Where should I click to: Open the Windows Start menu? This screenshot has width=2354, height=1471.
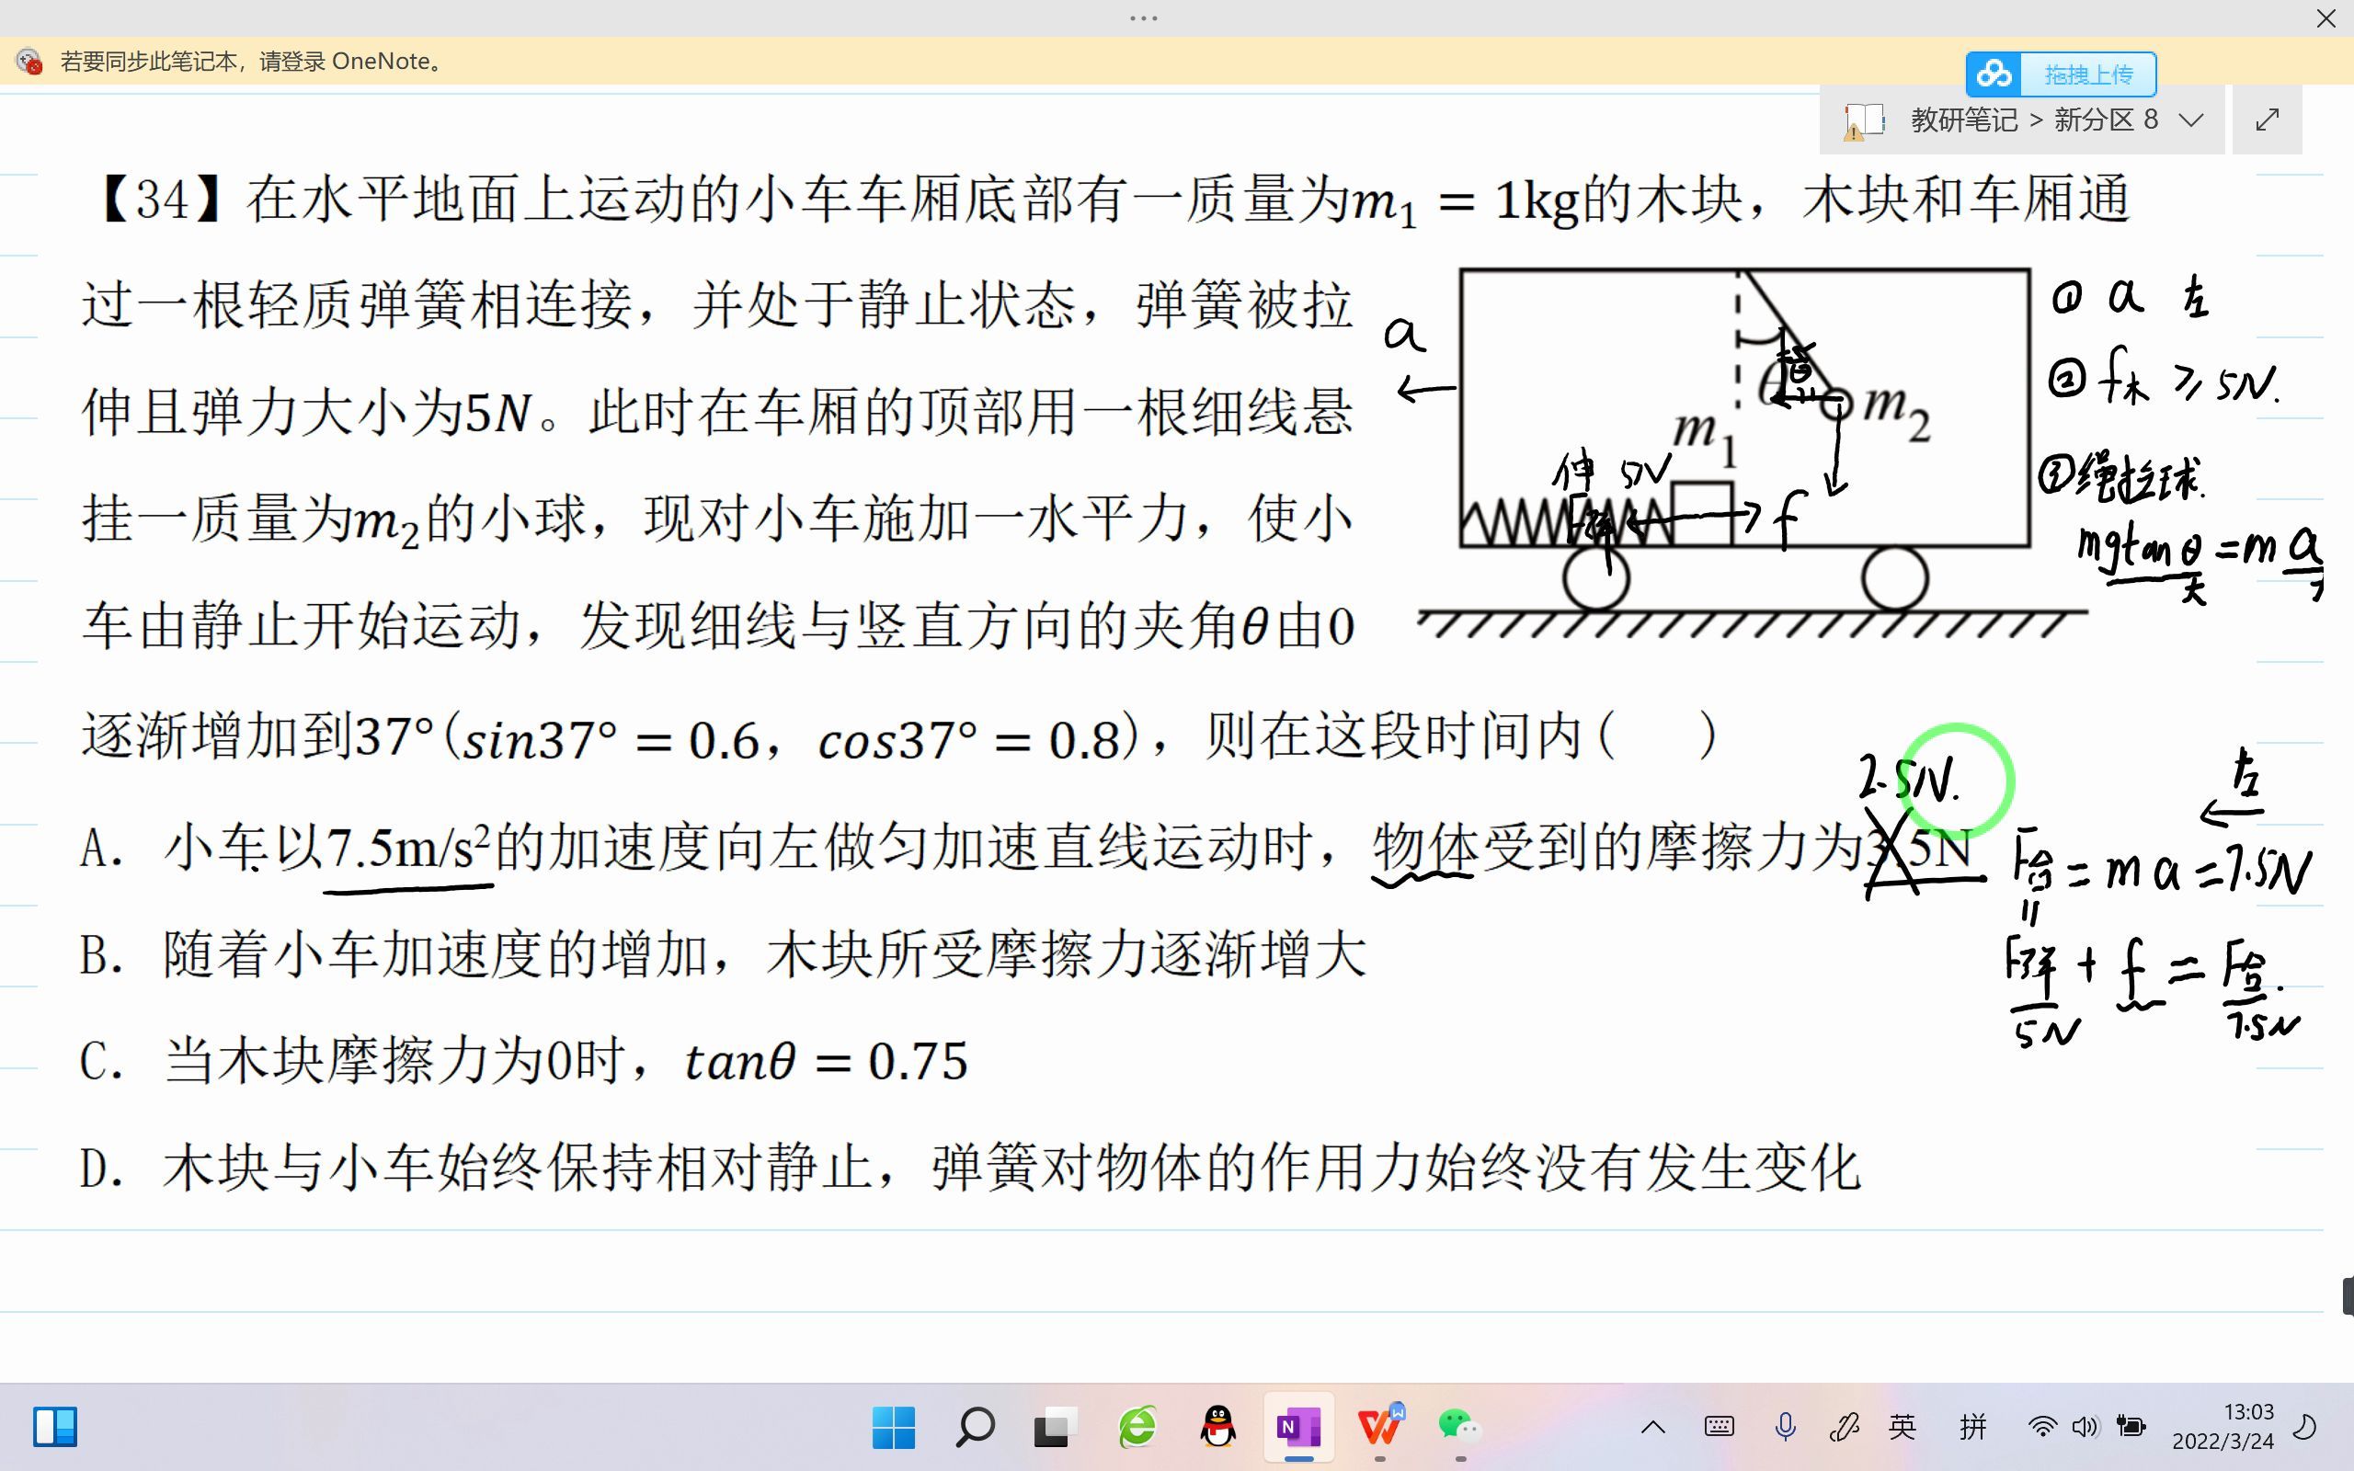893,1426
